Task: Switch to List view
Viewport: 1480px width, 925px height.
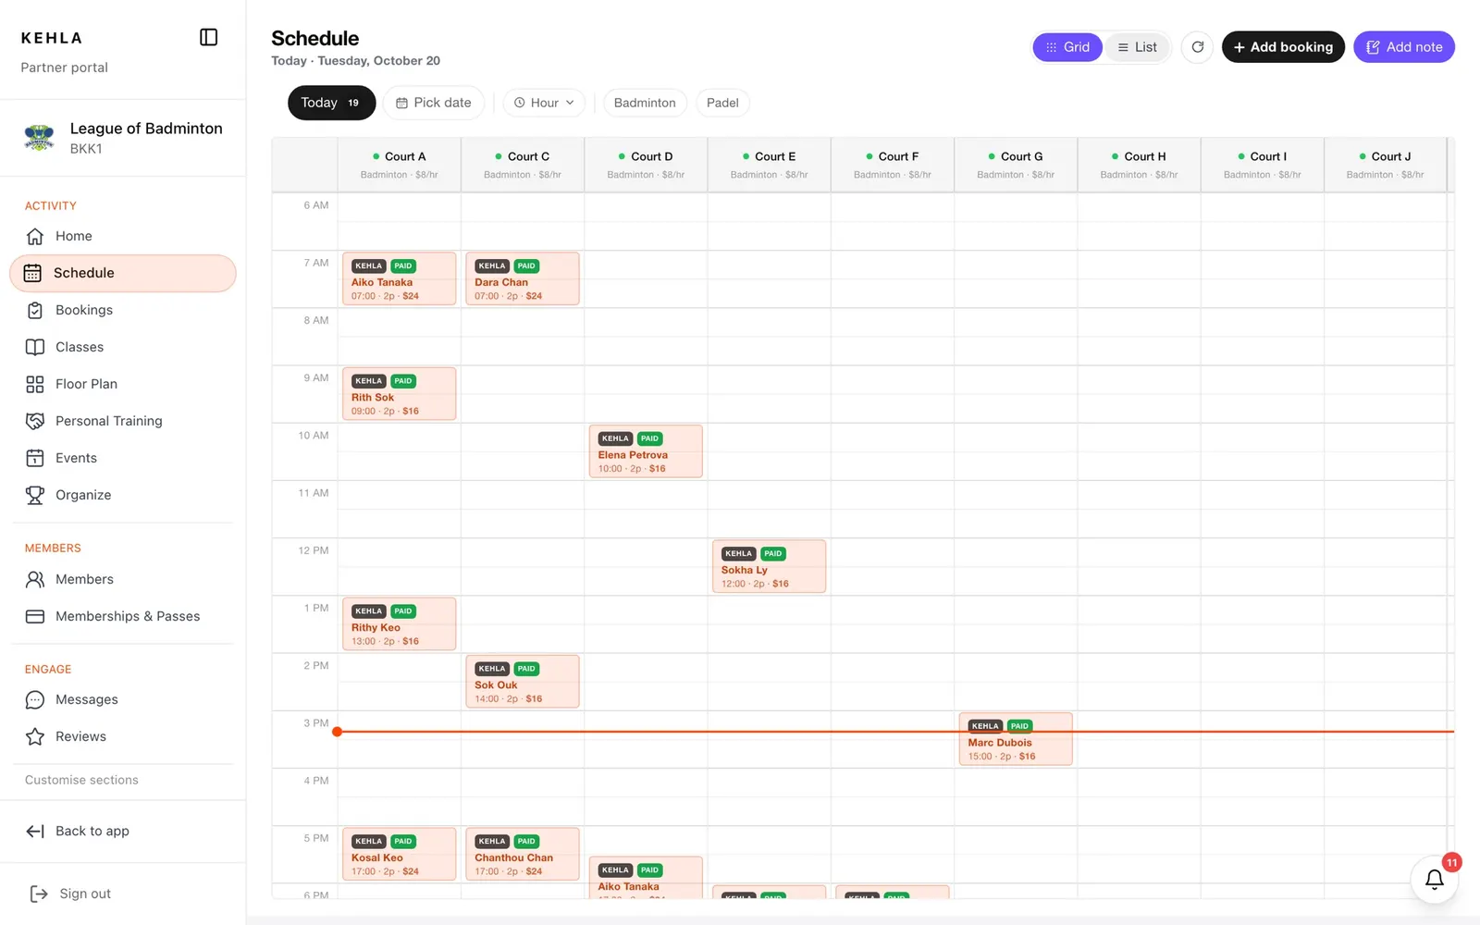Action: (1137, 47)
